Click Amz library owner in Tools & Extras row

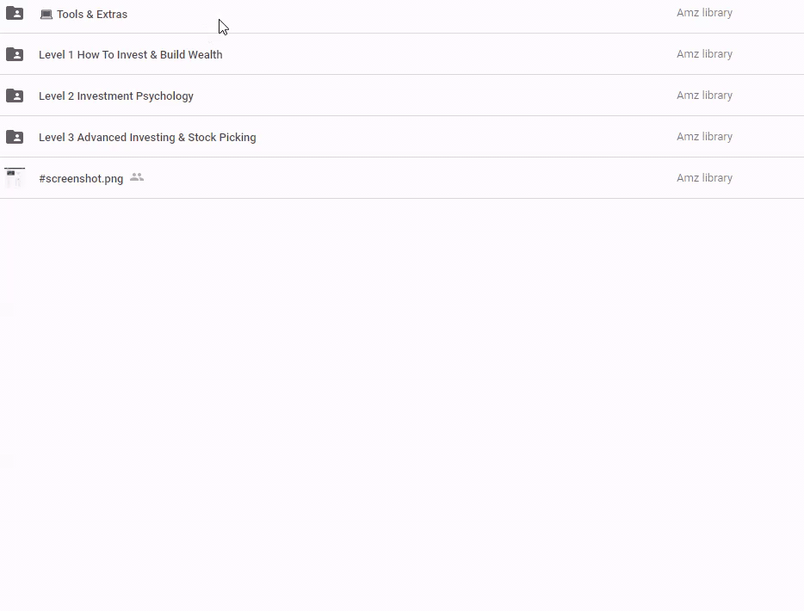coord(704,13)
